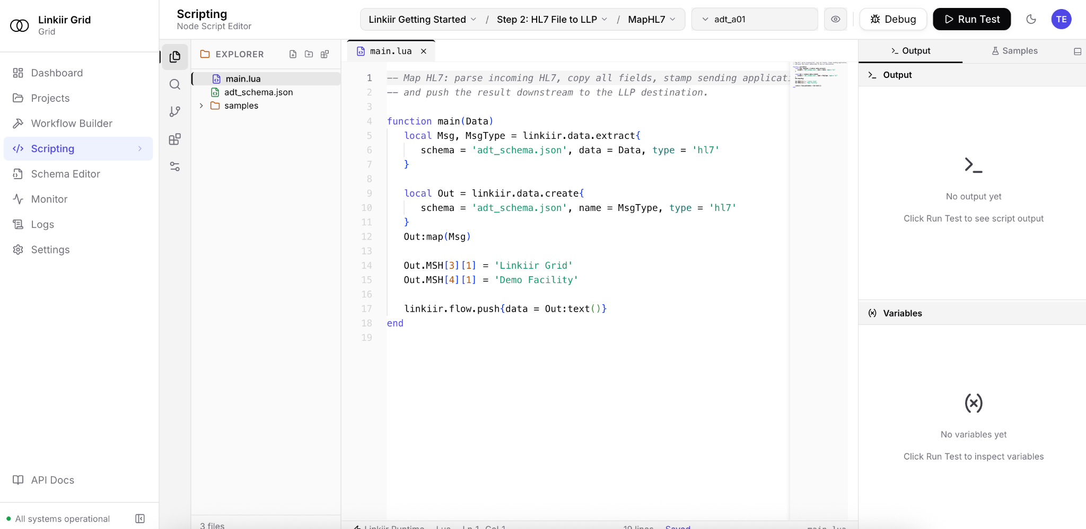Screen dimensions: 1086x529
Task: Create new file in Explorer
Action: pos(293,54)
